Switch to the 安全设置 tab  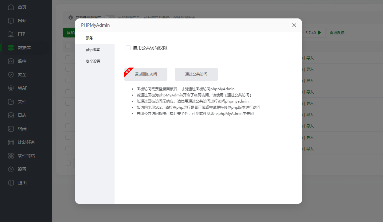tap(95, 61)
